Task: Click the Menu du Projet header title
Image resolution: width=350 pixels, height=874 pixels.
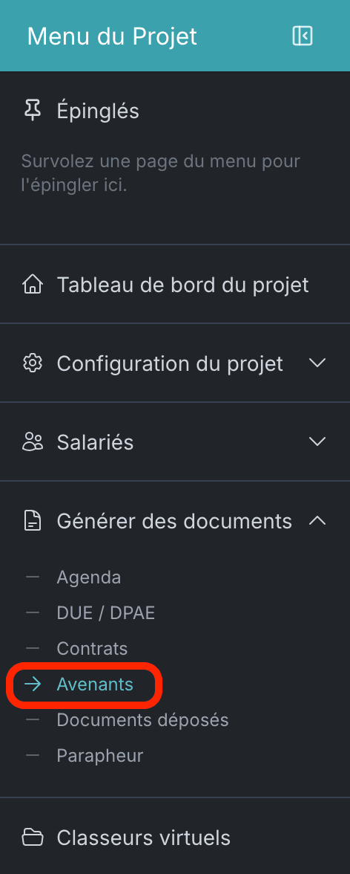Action: [112, 36]
